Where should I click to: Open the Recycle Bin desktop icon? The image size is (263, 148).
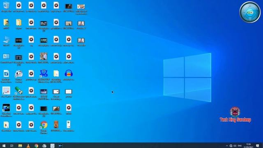(x=6, y=7)
